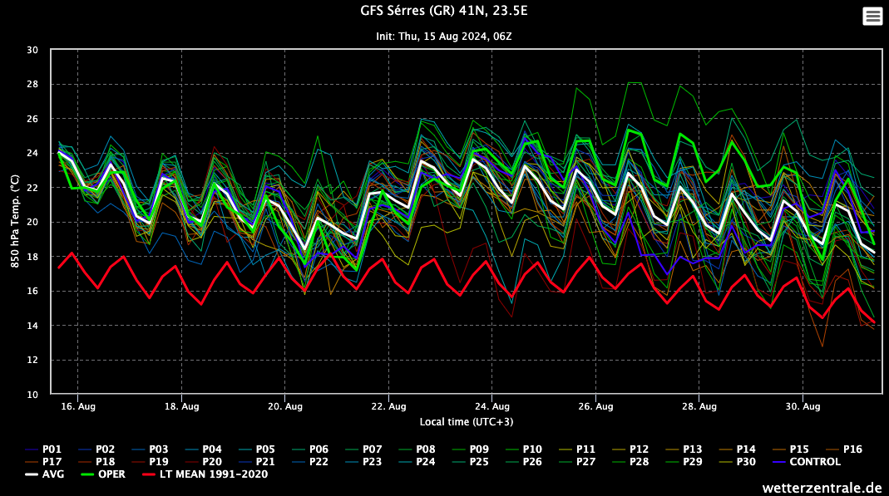The image size is (889, 496).
Task: Toggle P07 series in legend
Action: [x=363, y=449]
